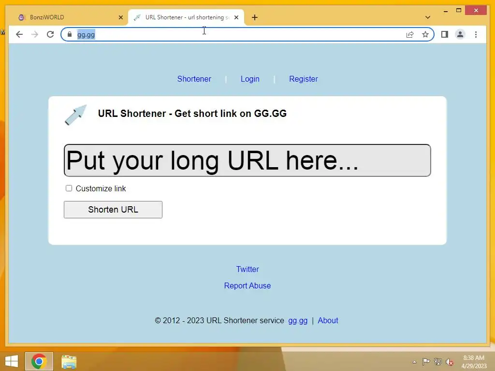Open the browser side panel

pyautogui.click(x=445, y=34)
